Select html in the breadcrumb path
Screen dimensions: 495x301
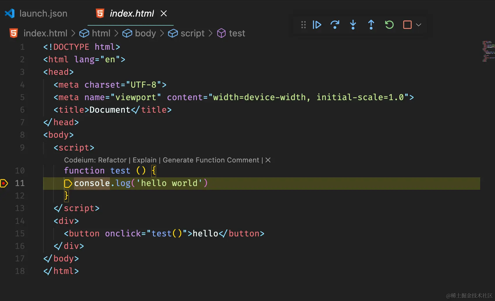pos(101,33)
